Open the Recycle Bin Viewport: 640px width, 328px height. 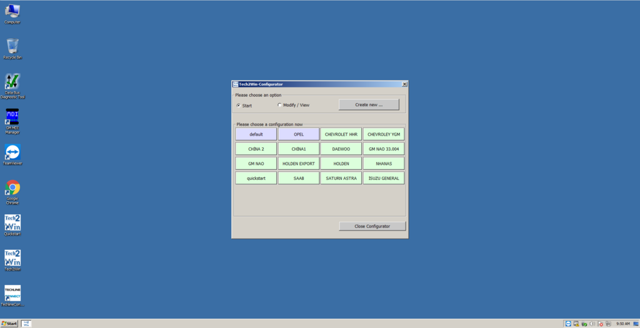point(12,47)
